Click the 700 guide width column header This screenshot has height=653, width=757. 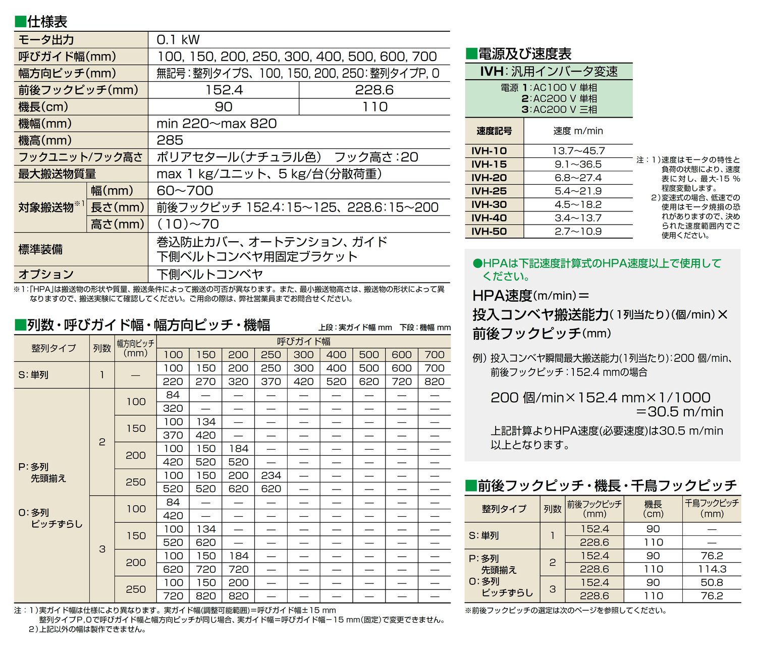pos(435,355)
